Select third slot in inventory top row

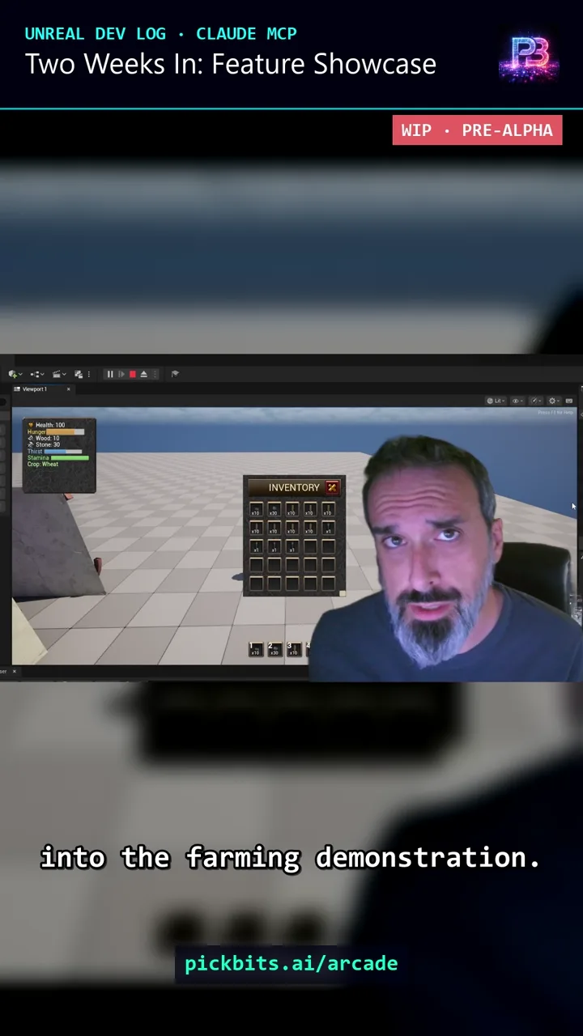pos(291,509)
